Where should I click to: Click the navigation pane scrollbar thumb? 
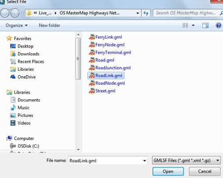tap(78, 58)
